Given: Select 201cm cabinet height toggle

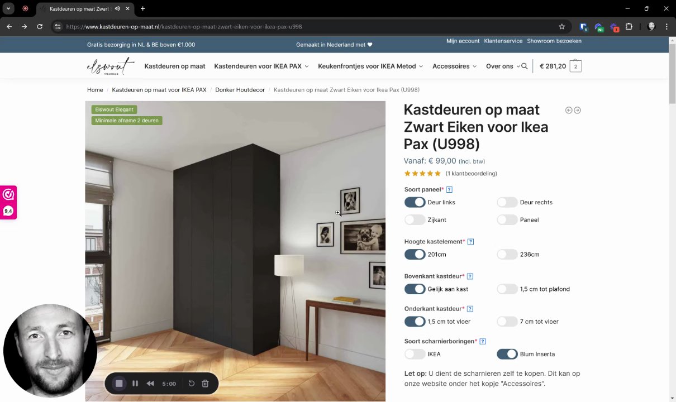Looking at the screenshot, I should pos(415,255).
